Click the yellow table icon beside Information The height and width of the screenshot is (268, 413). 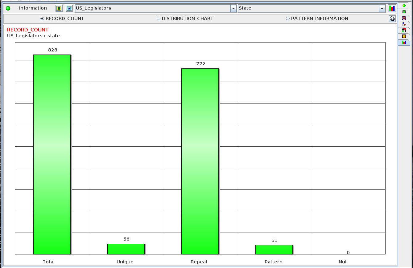click(x=59, y=8)
